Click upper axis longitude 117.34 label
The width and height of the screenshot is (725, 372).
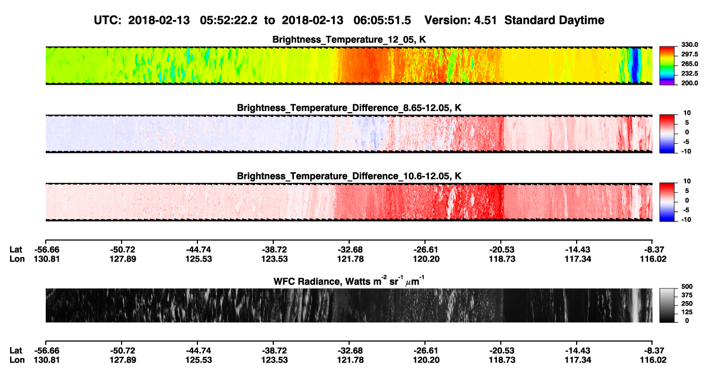tap(577, 259)
